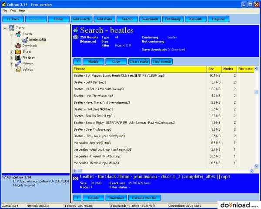
Task: Click the Search node icon in tree
Action: [x=18, y=34]
